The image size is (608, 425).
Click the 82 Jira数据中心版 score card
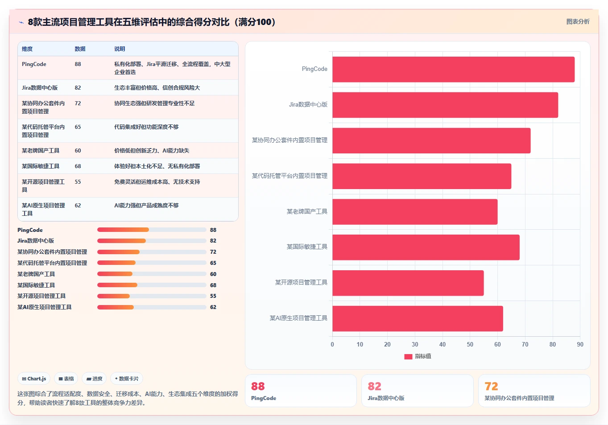tap(418, 391)
